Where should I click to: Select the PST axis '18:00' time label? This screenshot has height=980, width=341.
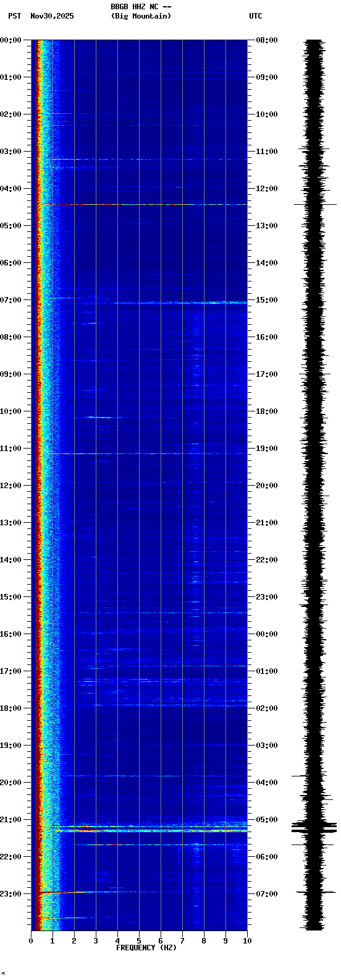tap(11, 708)
